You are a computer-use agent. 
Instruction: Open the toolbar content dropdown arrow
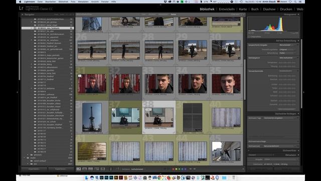[243, 169]
